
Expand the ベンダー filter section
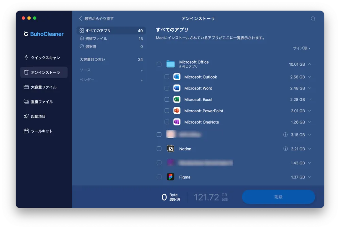point(111,80)
